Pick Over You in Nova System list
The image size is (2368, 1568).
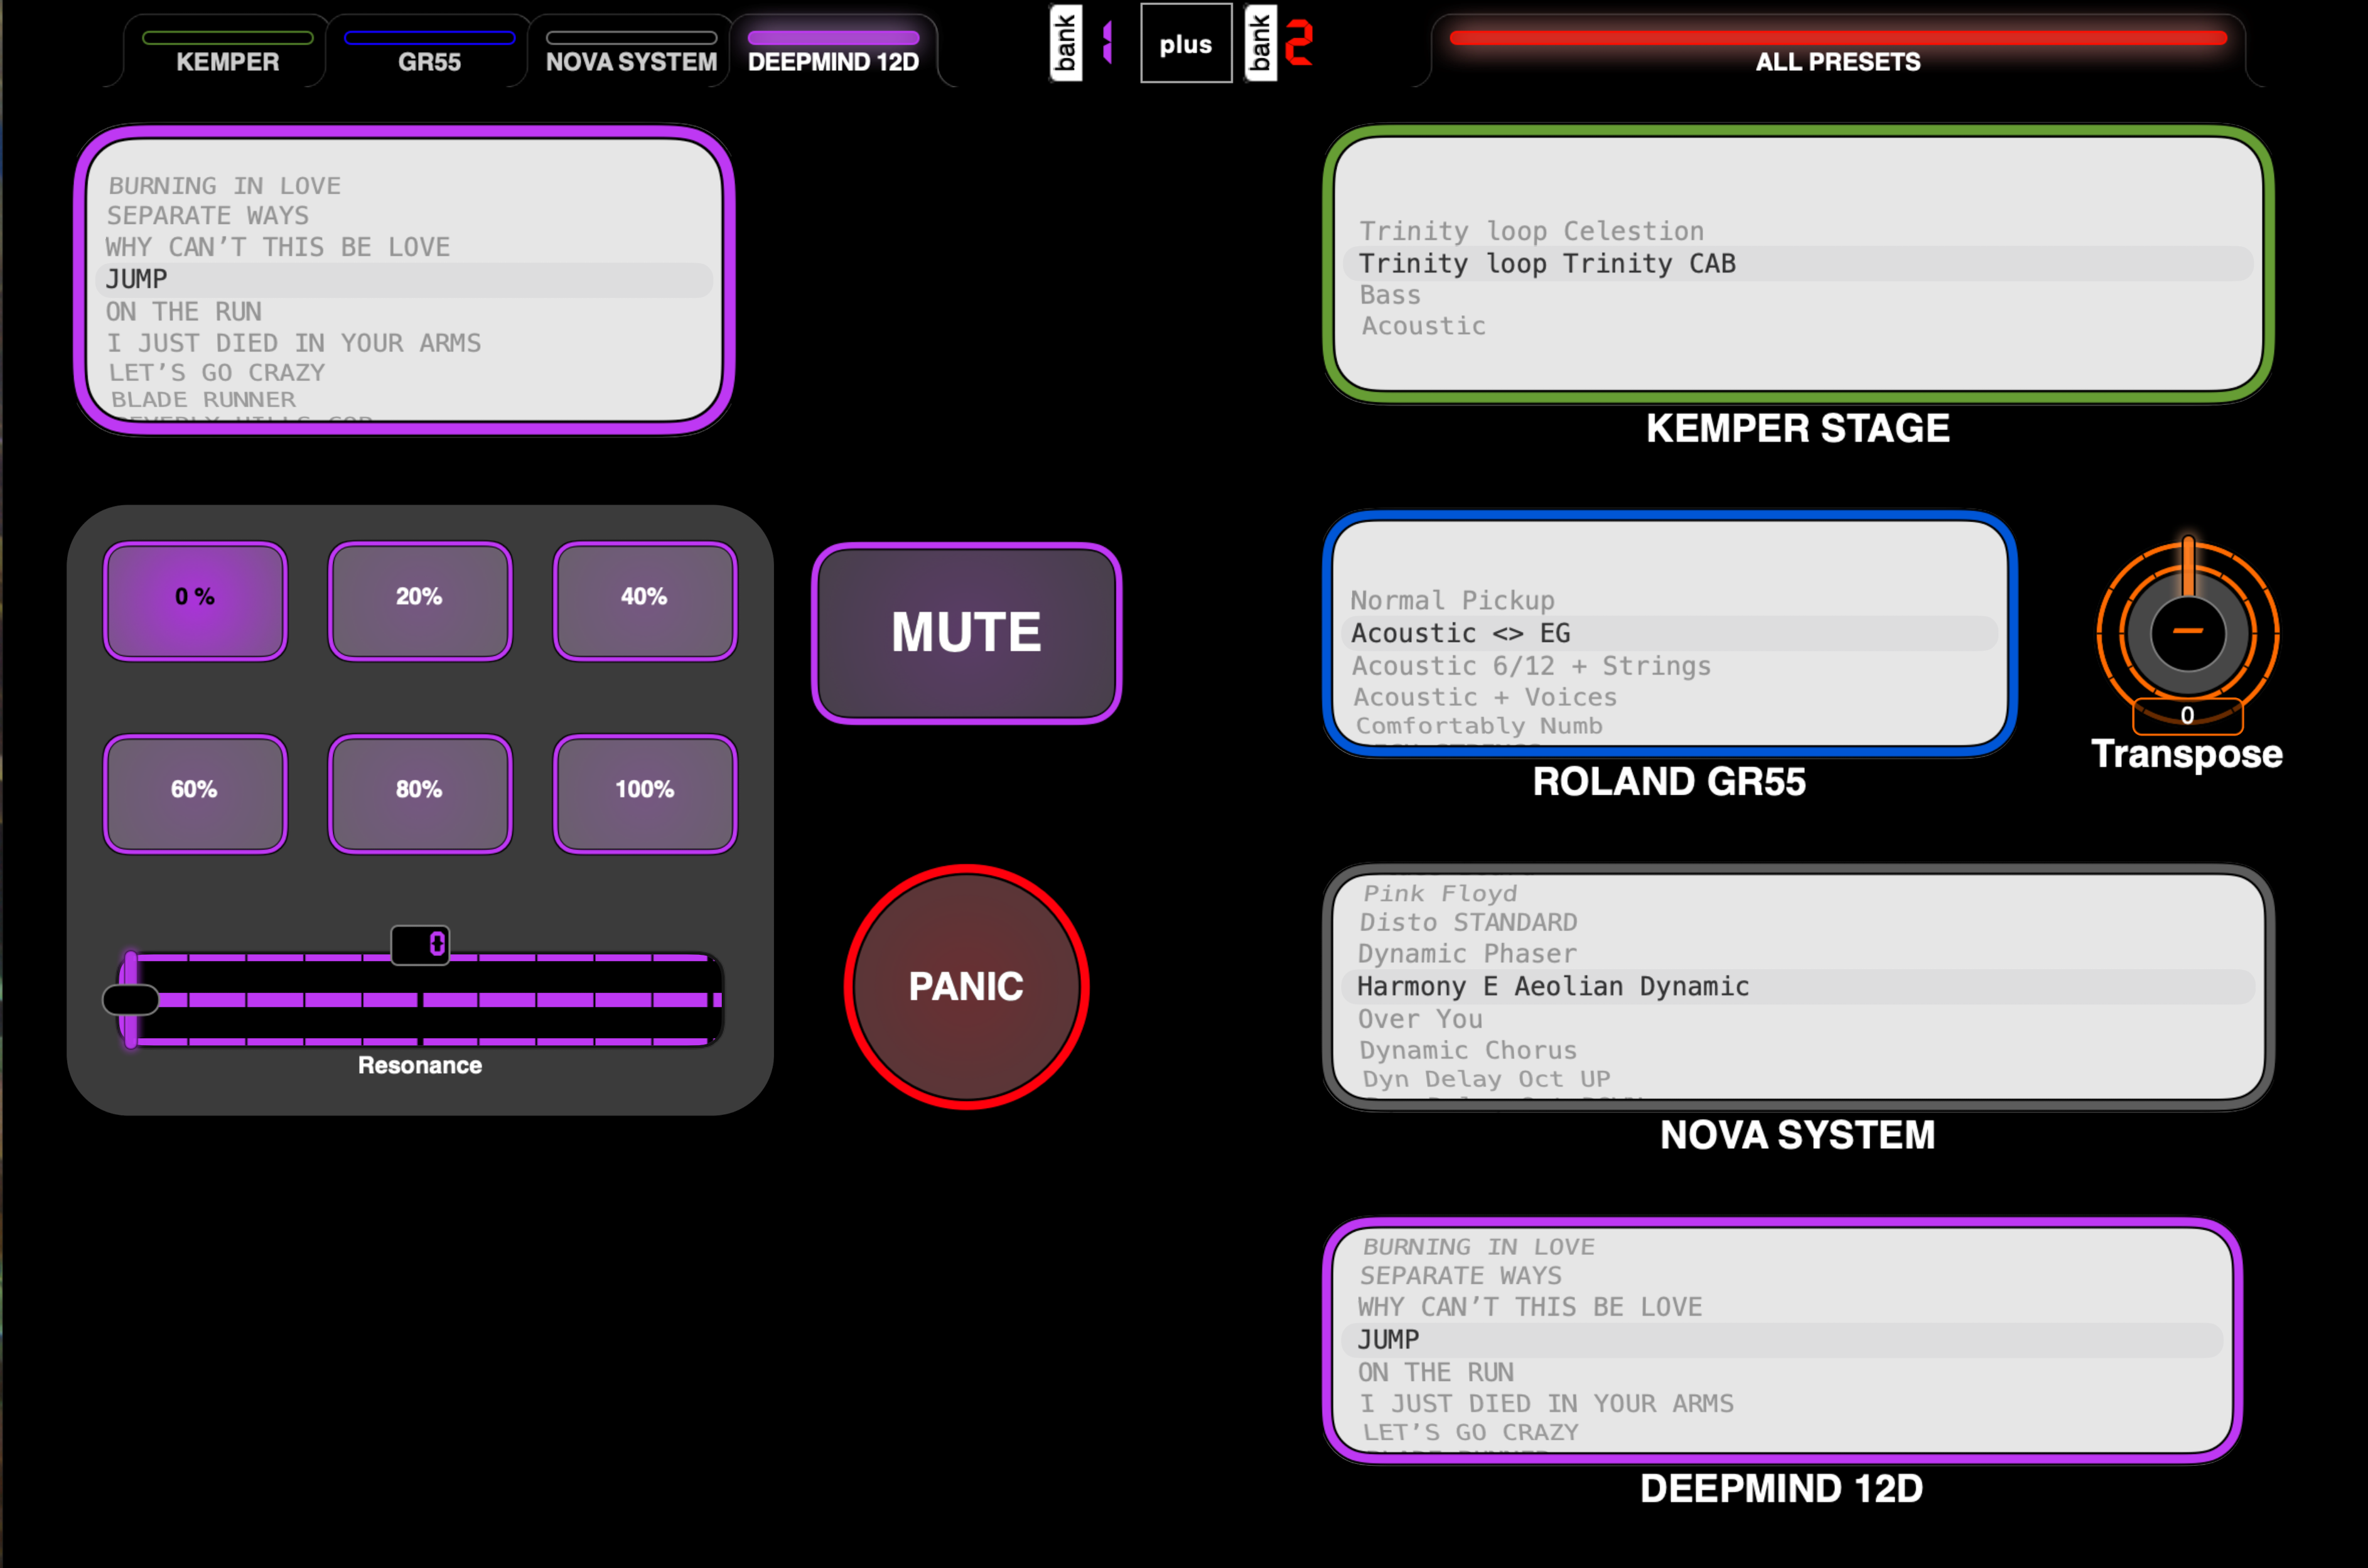[1420, 1019]
